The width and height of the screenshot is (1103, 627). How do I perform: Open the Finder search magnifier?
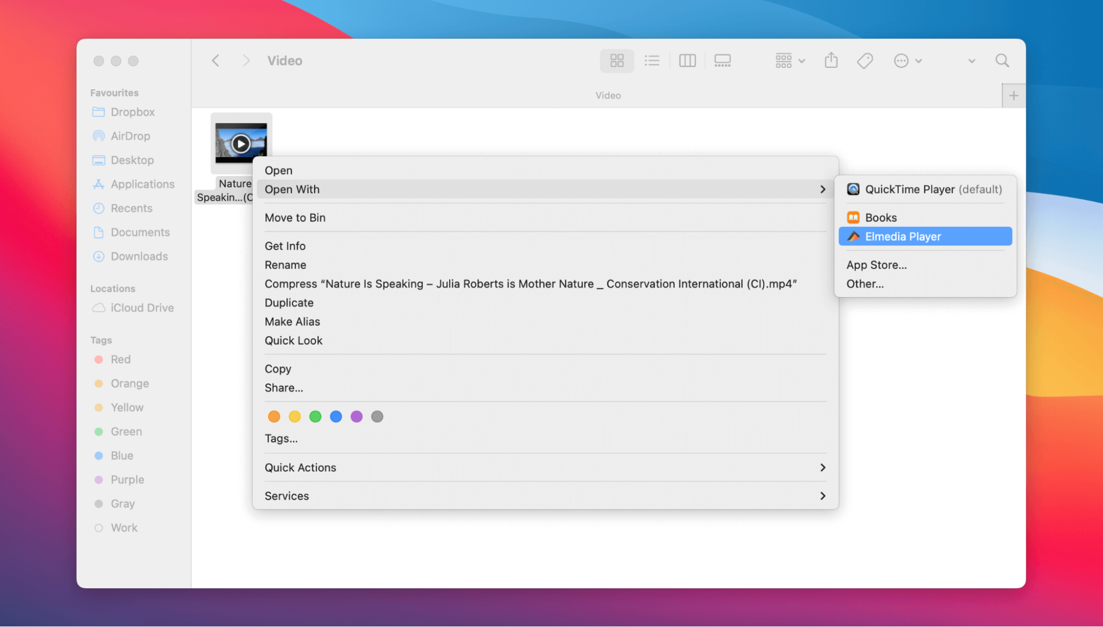pyautogui.click(x=1002, y=61)
